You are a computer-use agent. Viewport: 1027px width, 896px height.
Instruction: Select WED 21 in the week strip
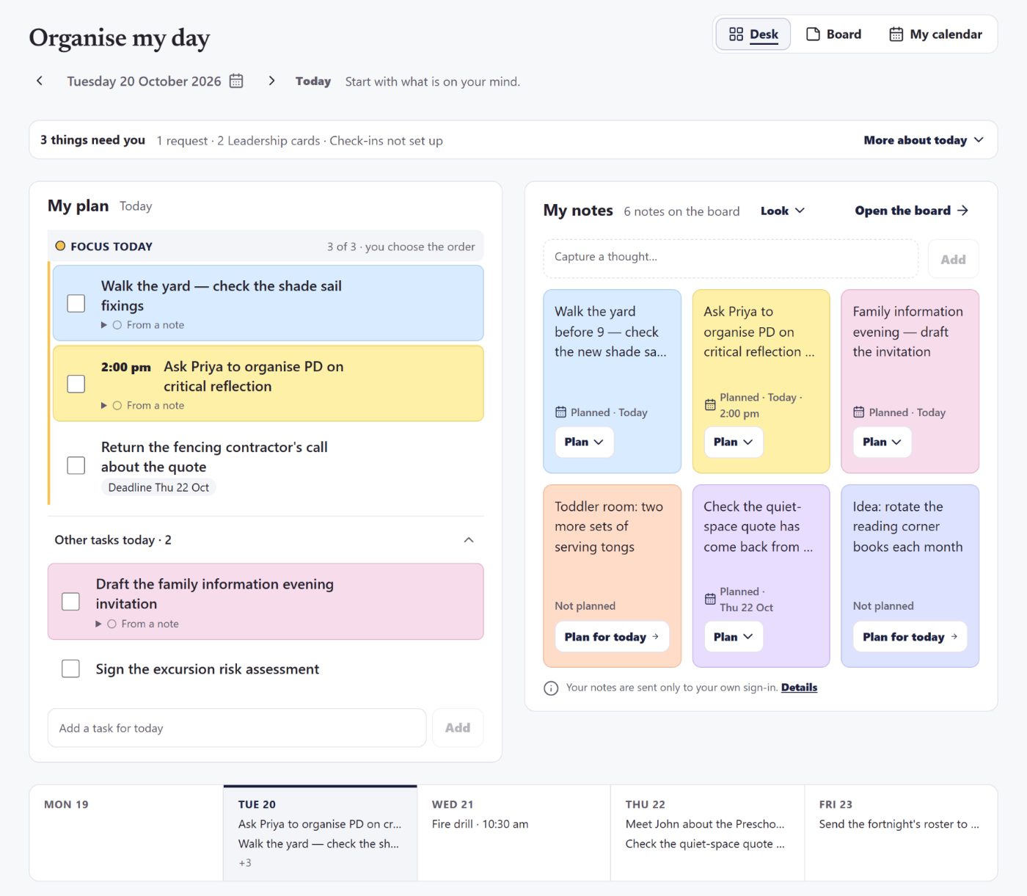point(513,833)
